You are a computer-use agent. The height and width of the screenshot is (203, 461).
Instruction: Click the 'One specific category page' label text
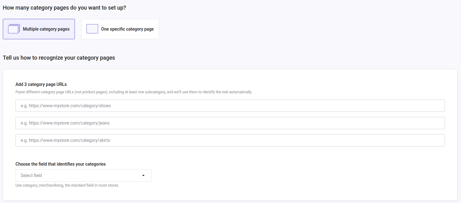(127, 29)
